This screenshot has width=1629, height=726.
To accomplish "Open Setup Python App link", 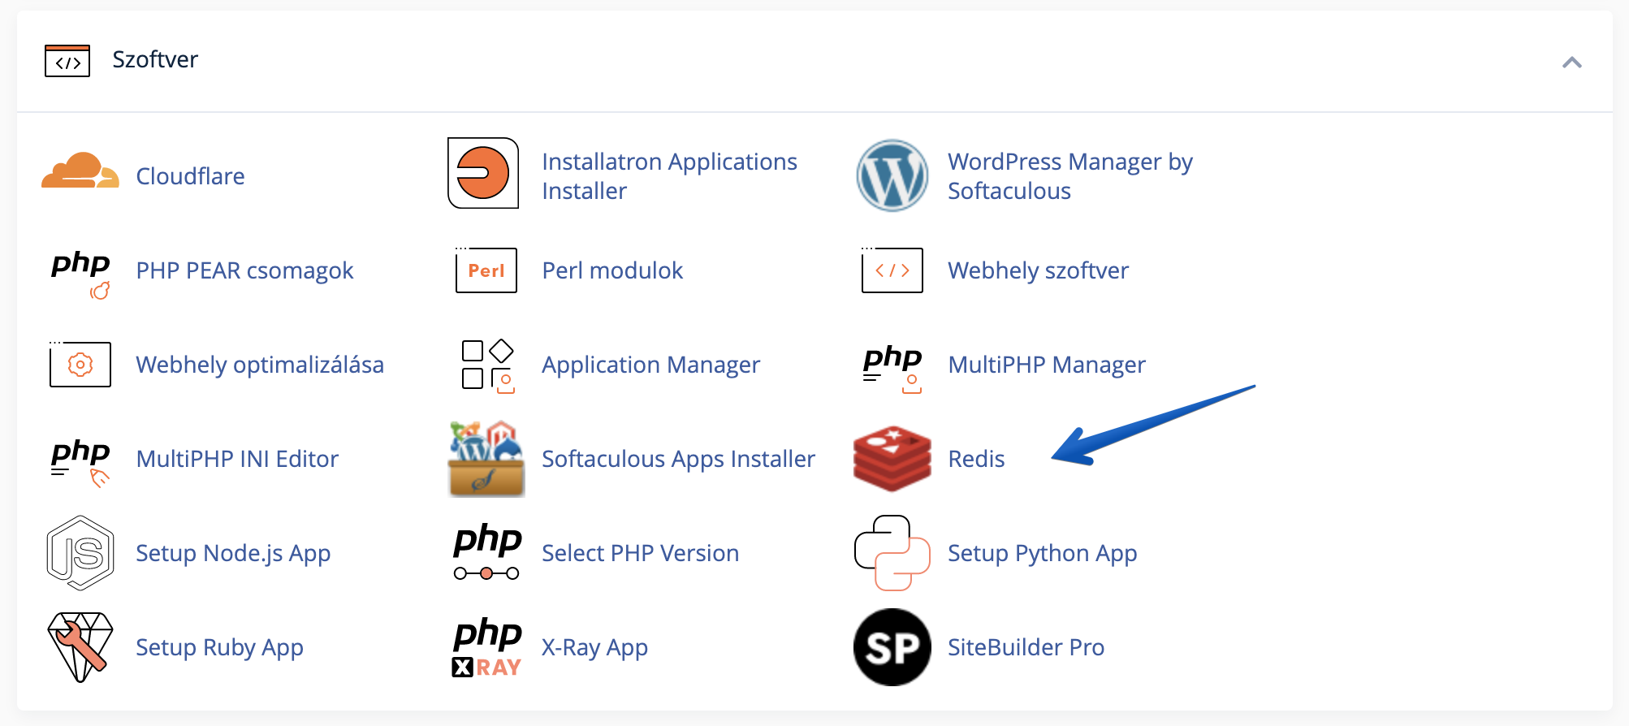I will pos(1042,553).
